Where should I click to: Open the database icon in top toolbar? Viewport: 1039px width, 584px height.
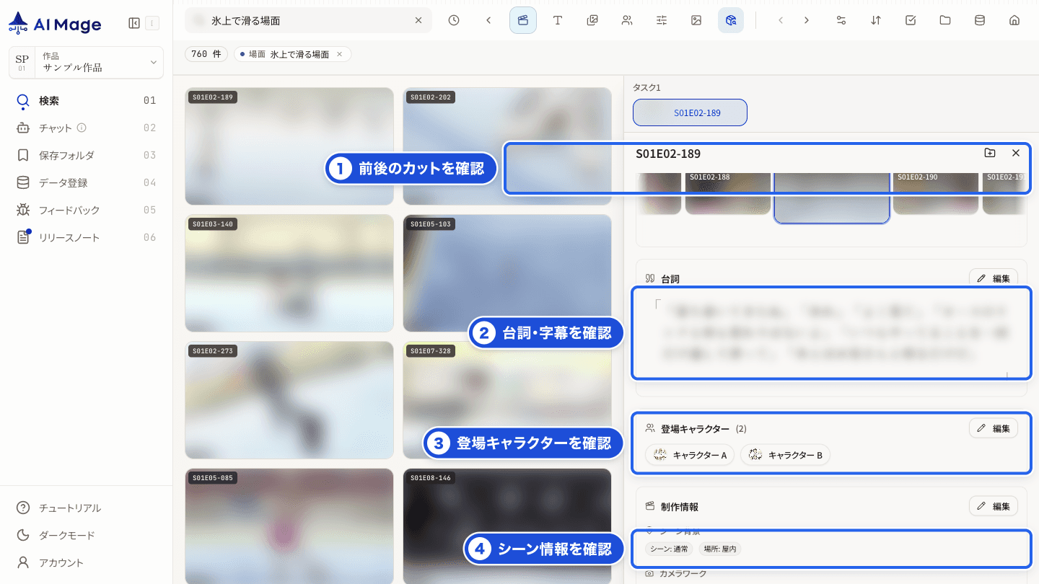pyautogui.click(x=980, y=20)
